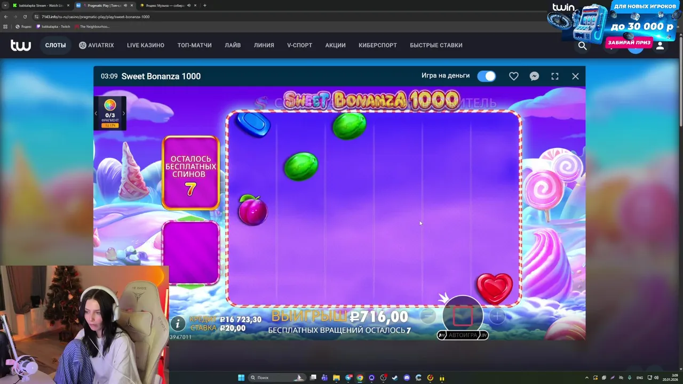The width and height of the screenshot is (683, 384).
Task: Open the babkalapka - Twitch bookmark
Action: coord(53,26)
